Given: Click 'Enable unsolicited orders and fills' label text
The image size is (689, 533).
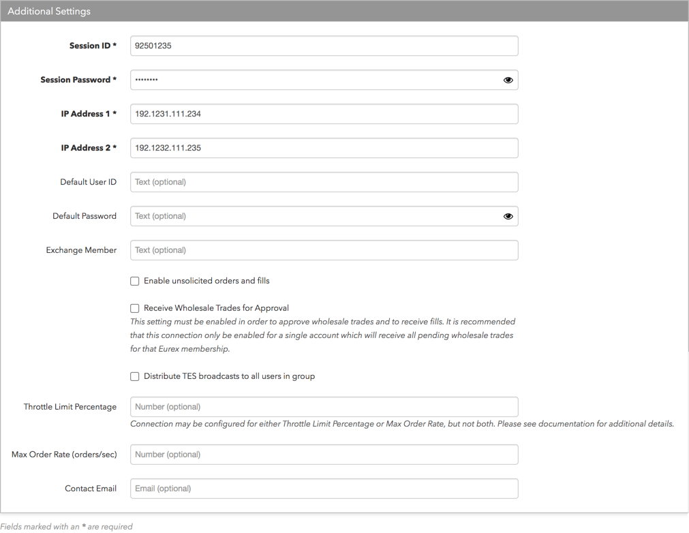Looking at the screenshot, I should tap(206, 281).
